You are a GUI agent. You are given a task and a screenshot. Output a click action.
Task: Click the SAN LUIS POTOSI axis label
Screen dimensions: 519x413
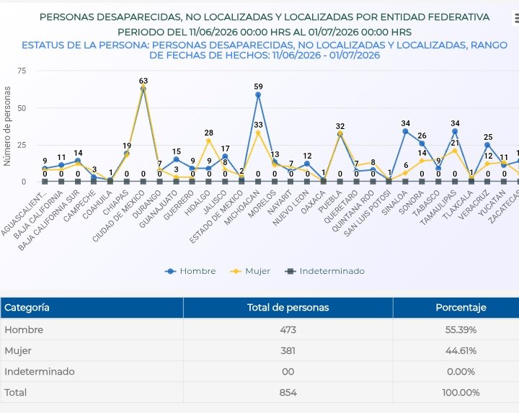pos(368,213)
